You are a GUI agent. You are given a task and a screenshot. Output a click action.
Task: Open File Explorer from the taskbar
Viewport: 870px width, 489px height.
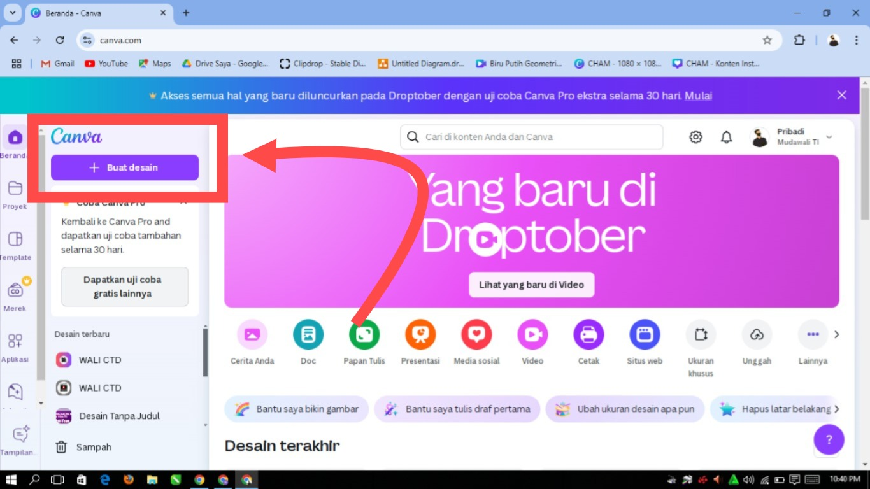tap(152, 479)
